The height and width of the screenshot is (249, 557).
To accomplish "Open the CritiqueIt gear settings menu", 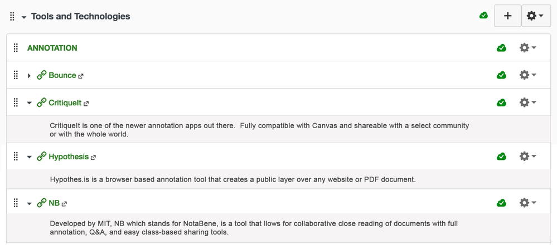I will pos(527,102).
